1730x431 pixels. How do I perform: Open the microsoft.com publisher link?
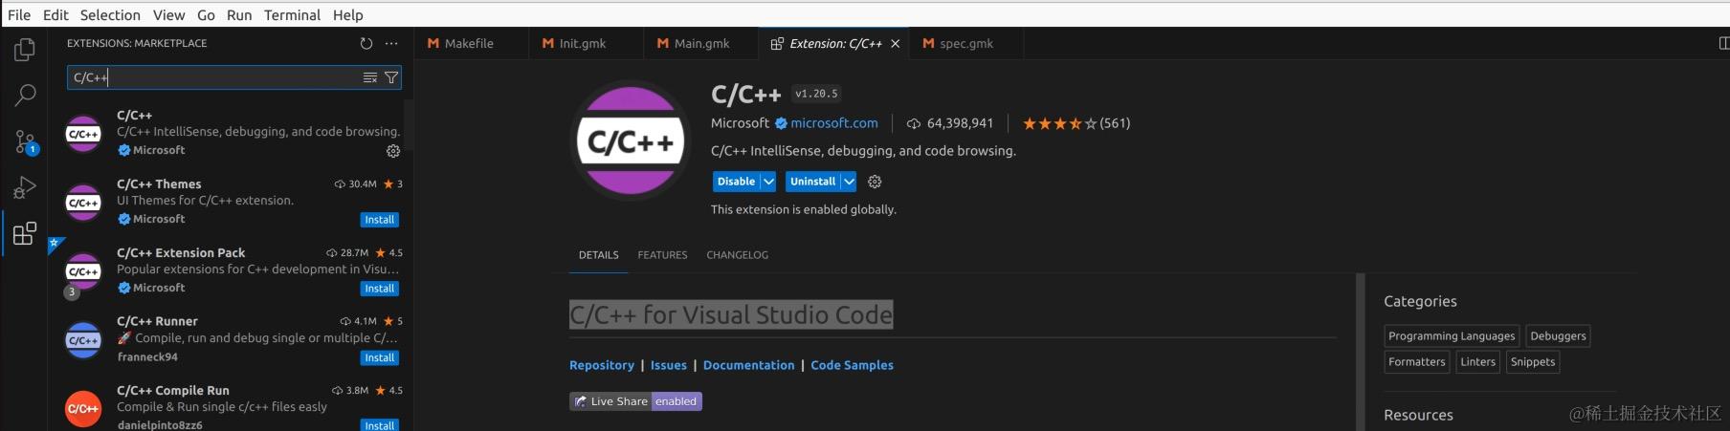click(833, 123)
